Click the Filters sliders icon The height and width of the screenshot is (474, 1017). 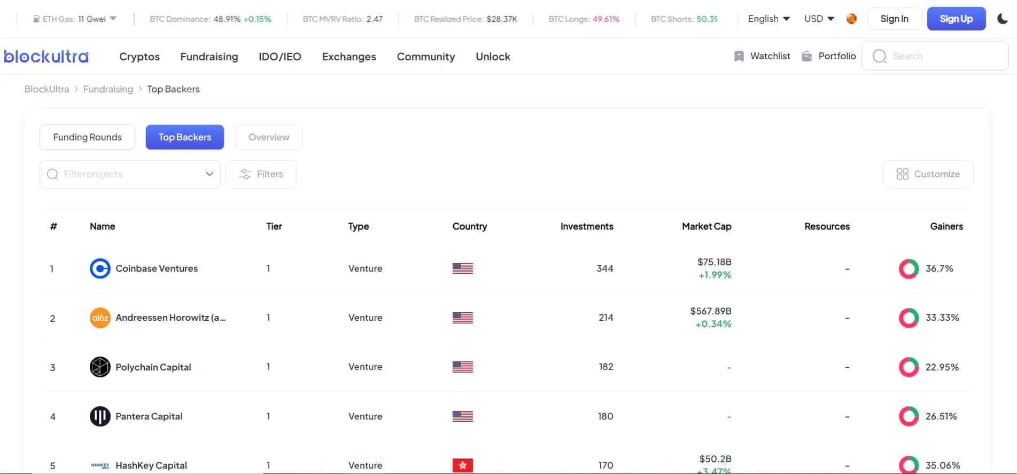point(245,174)
